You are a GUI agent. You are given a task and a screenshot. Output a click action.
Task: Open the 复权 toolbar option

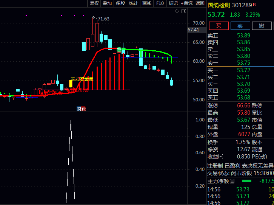click(x=94, y=3)
